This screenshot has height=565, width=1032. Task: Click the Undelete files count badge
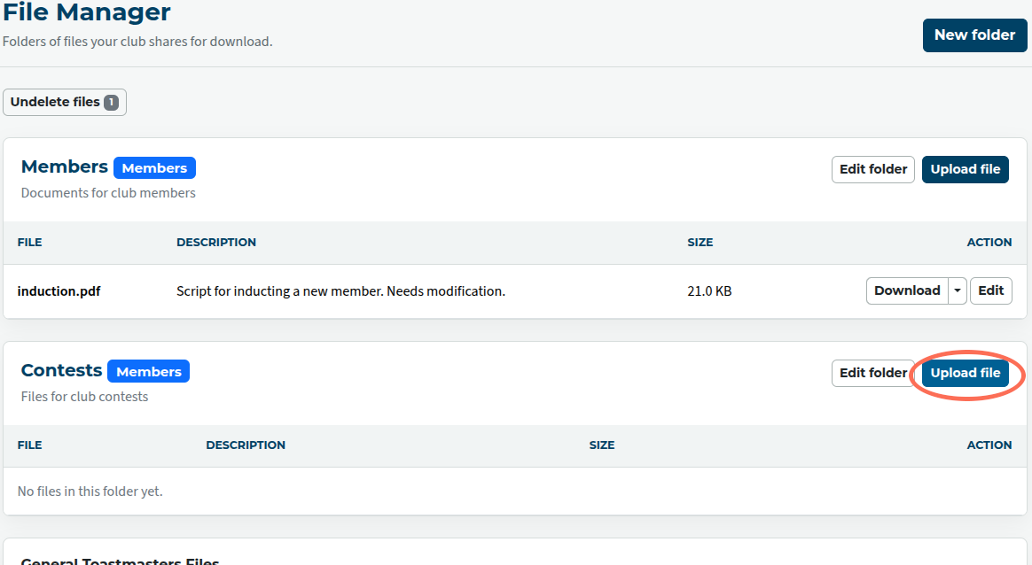point(111,103)
